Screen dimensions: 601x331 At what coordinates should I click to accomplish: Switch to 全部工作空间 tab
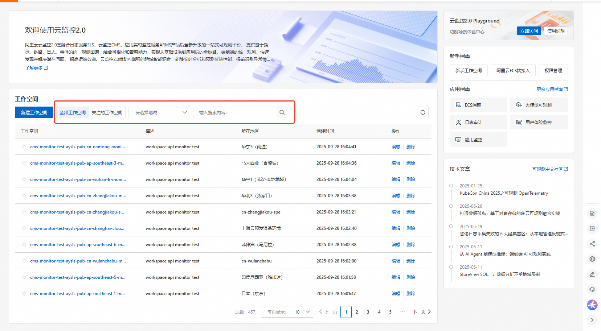[73, 112]
